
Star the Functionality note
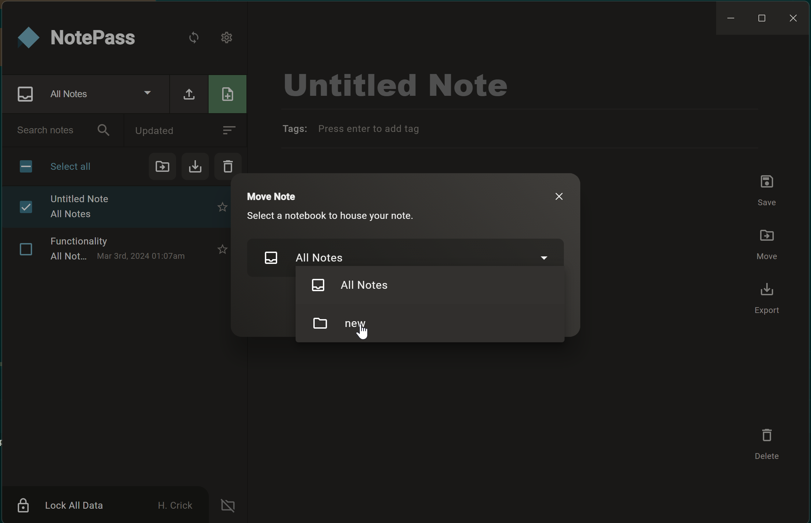pos(223,249)
